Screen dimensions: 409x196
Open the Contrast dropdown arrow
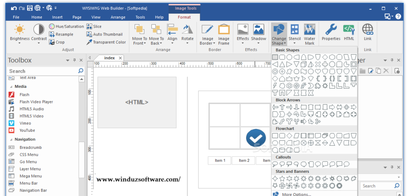click(x=39, y=43)
